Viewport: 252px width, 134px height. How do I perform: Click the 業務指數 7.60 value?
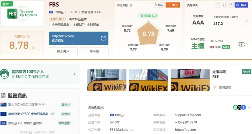coord(170,31)
